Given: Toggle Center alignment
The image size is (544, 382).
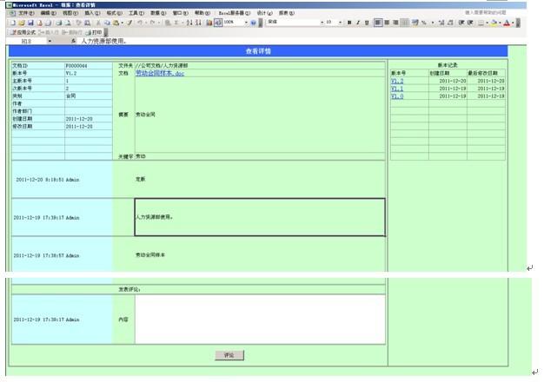Looking at the screenshot, I should coord(387,23).
